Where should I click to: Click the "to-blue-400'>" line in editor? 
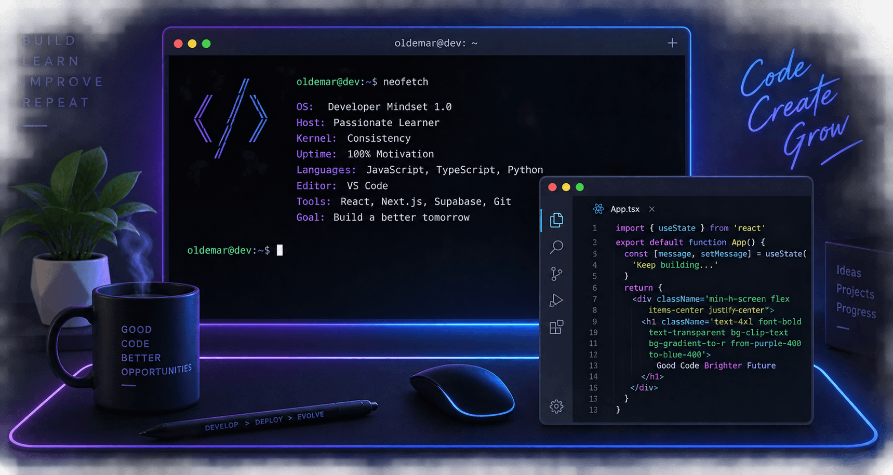(679, 355)
